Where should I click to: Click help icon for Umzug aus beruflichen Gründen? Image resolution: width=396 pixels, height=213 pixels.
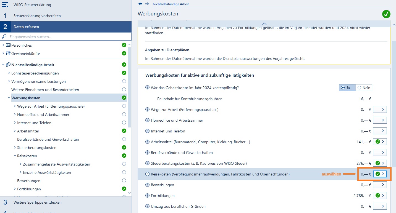click(147, 206)
